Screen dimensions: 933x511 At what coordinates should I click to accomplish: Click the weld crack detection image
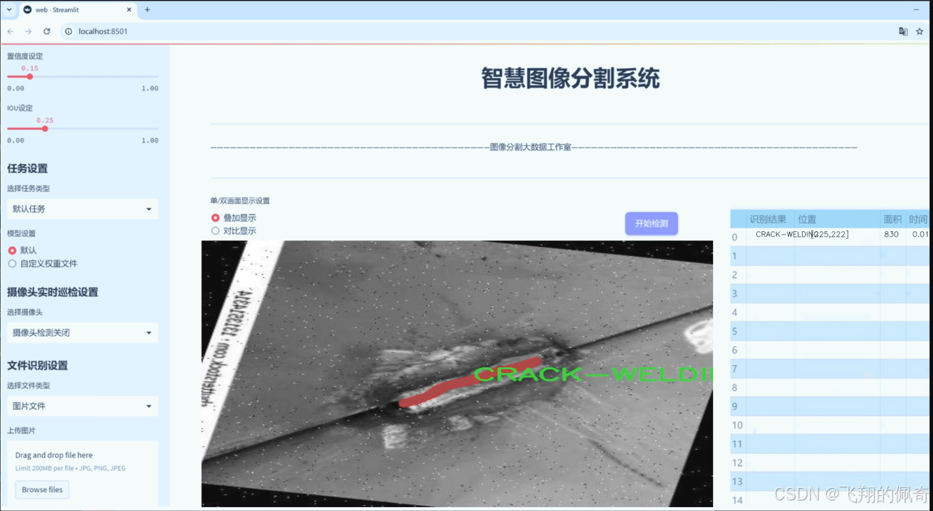tap(457, 373)
